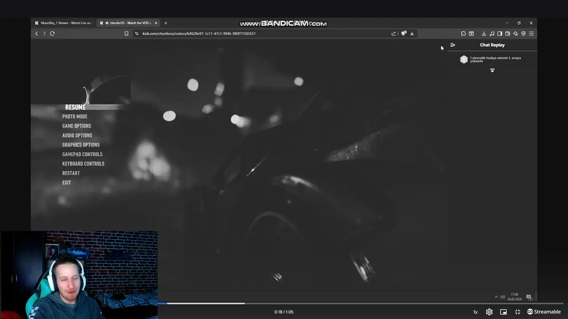Enable picture-in-picture mode
Screen dimensions: 568x319
(x=503, y=312)
